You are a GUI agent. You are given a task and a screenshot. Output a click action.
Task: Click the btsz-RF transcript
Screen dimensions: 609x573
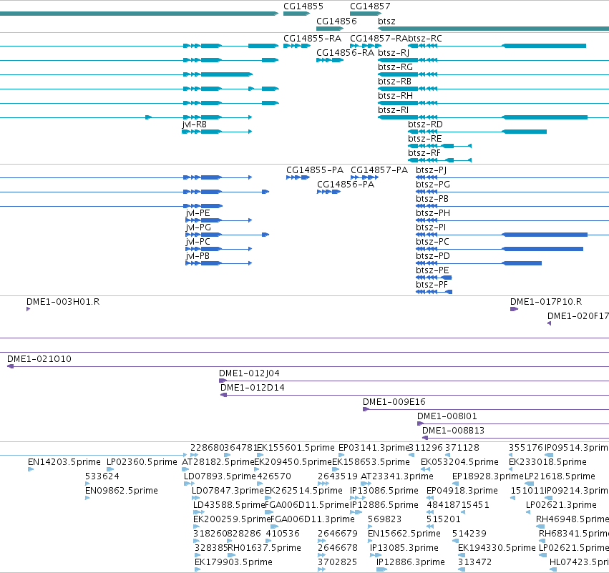click(439, 160)
